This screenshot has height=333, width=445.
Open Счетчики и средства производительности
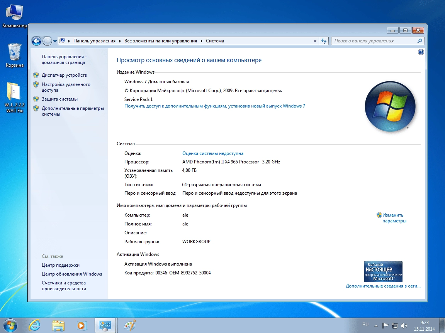tap(64, 286)
